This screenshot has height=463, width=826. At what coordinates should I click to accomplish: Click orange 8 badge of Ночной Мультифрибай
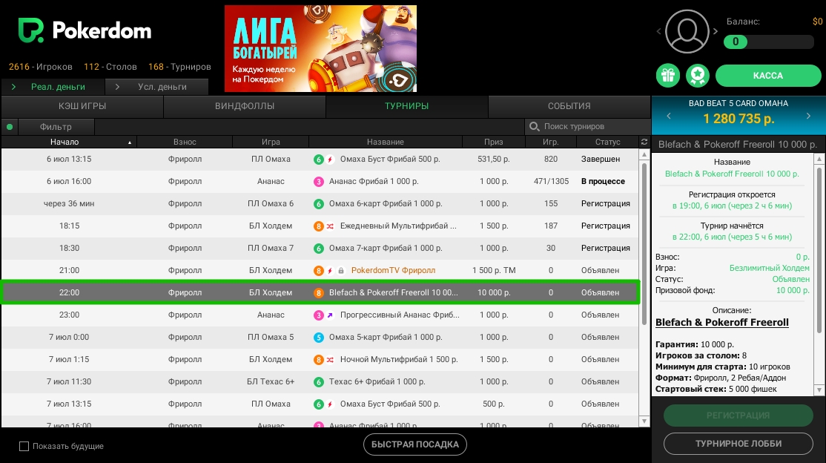pyautogui.click(x=319, y=360)
